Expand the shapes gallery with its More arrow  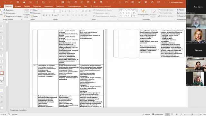click(137, 16)
